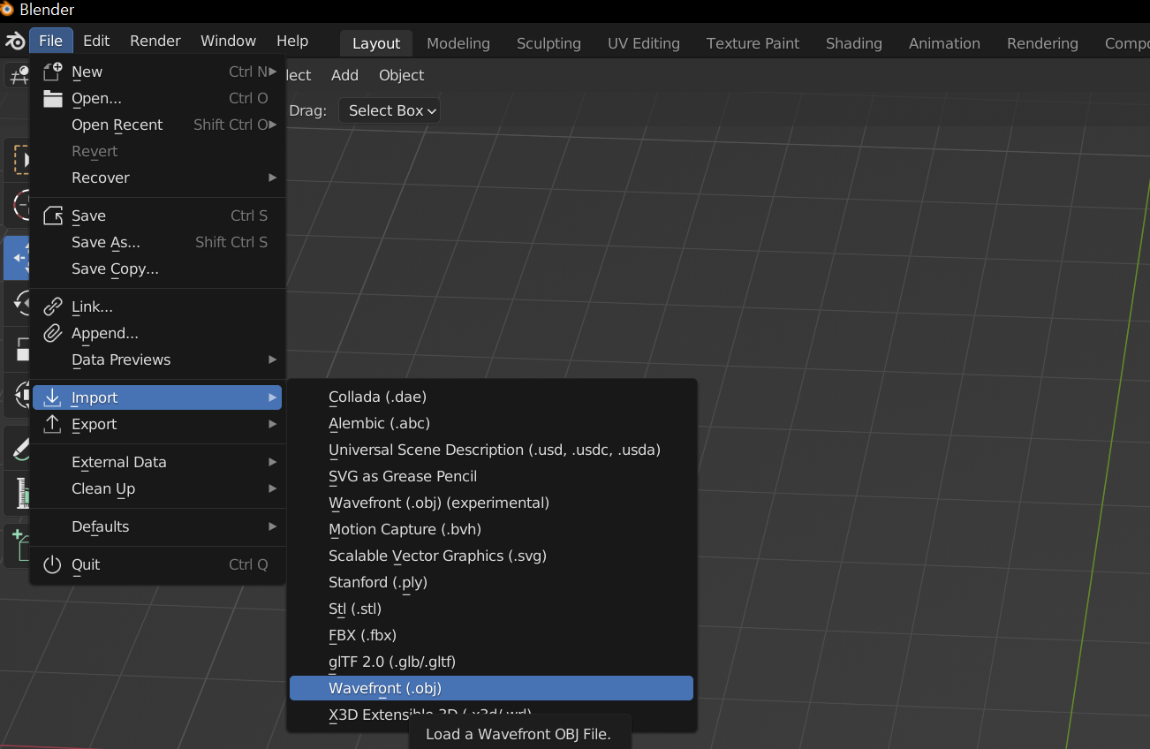This screenshot has height=749, width=1150.
Task: Choose Append... from the File menu
Action: 157,333
